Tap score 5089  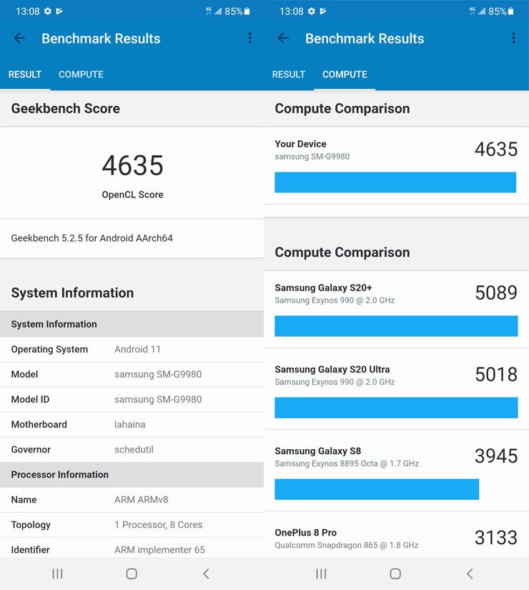[x=496, y=292]
